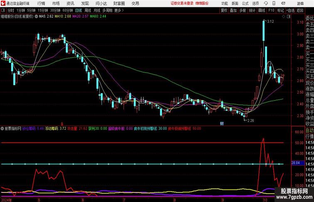Click the 获利30: 0.00 indicator label
The image size is (314, 202).
(x=98, y=129)
